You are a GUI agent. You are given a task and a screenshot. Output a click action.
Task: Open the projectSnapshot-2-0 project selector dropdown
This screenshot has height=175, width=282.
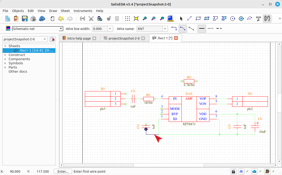[25, 39]
